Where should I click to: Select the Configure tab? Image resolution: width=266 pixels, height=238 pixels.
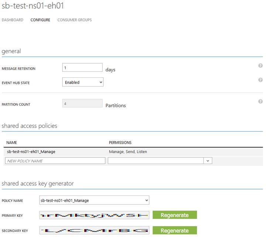pos(40,20)
